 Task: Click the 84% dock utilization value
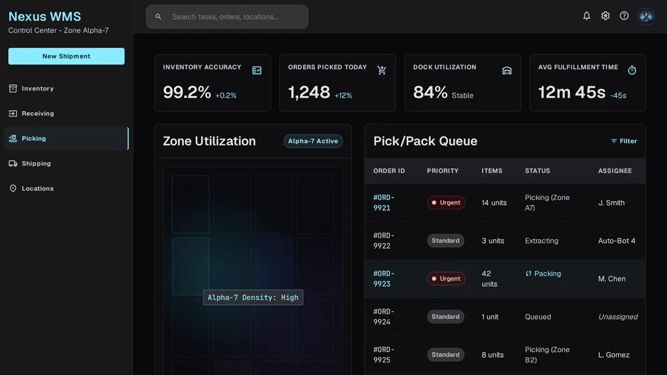430,92
